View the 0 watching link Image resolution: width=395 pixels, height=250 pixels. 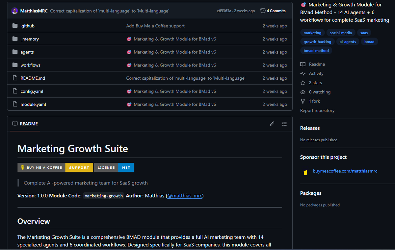[x=315, y=92]
